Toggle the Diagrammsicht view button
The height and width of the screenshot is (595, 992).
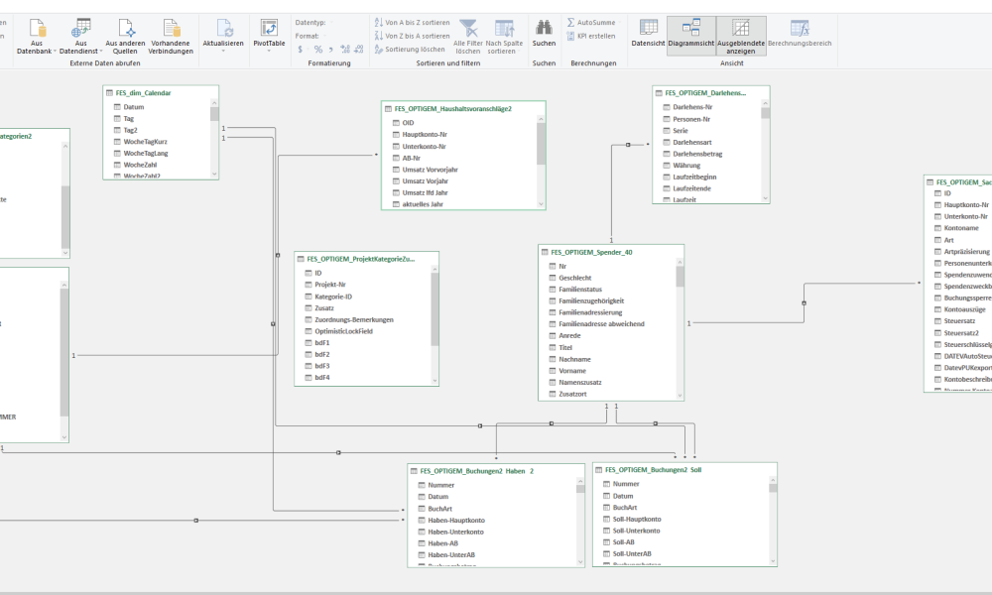691,36
